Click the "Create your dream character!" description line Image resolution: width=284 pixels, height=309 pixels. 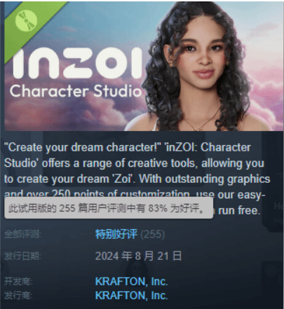(83, 148)
